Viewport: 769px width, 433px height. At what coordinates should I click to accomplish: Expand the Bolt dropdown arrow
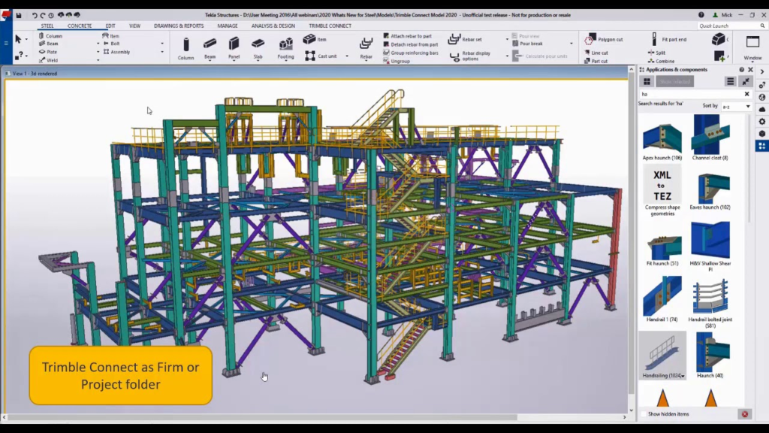click(162, 44)
